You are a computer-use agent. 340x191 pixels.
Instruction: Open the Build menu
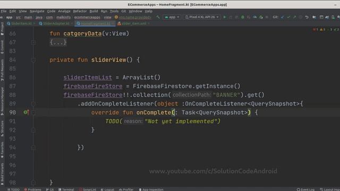(93, 11)
